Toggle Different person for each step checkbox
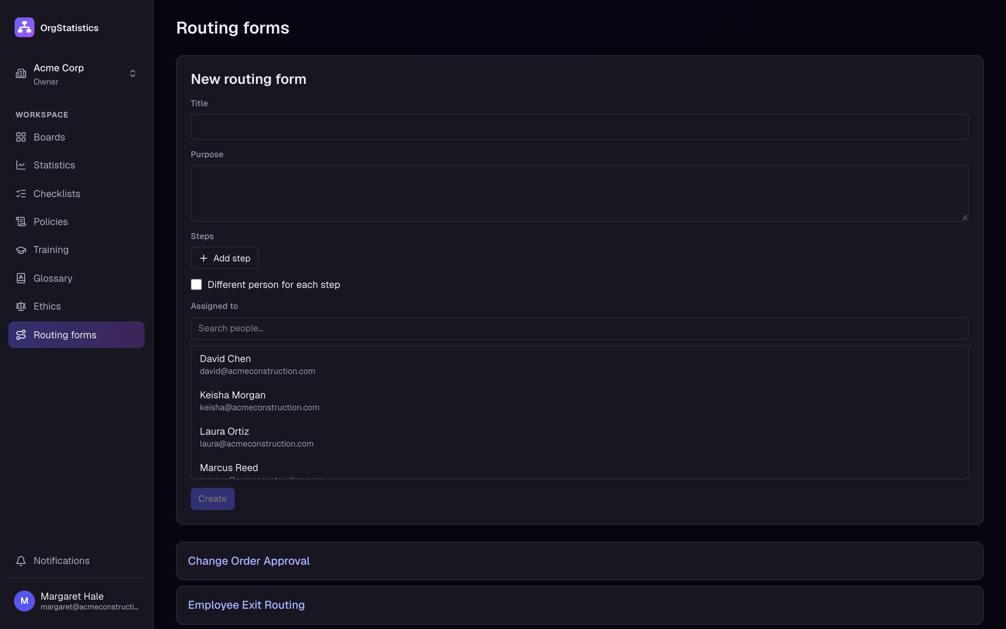This screenshot has height=629, width=1006. [196, 284]
